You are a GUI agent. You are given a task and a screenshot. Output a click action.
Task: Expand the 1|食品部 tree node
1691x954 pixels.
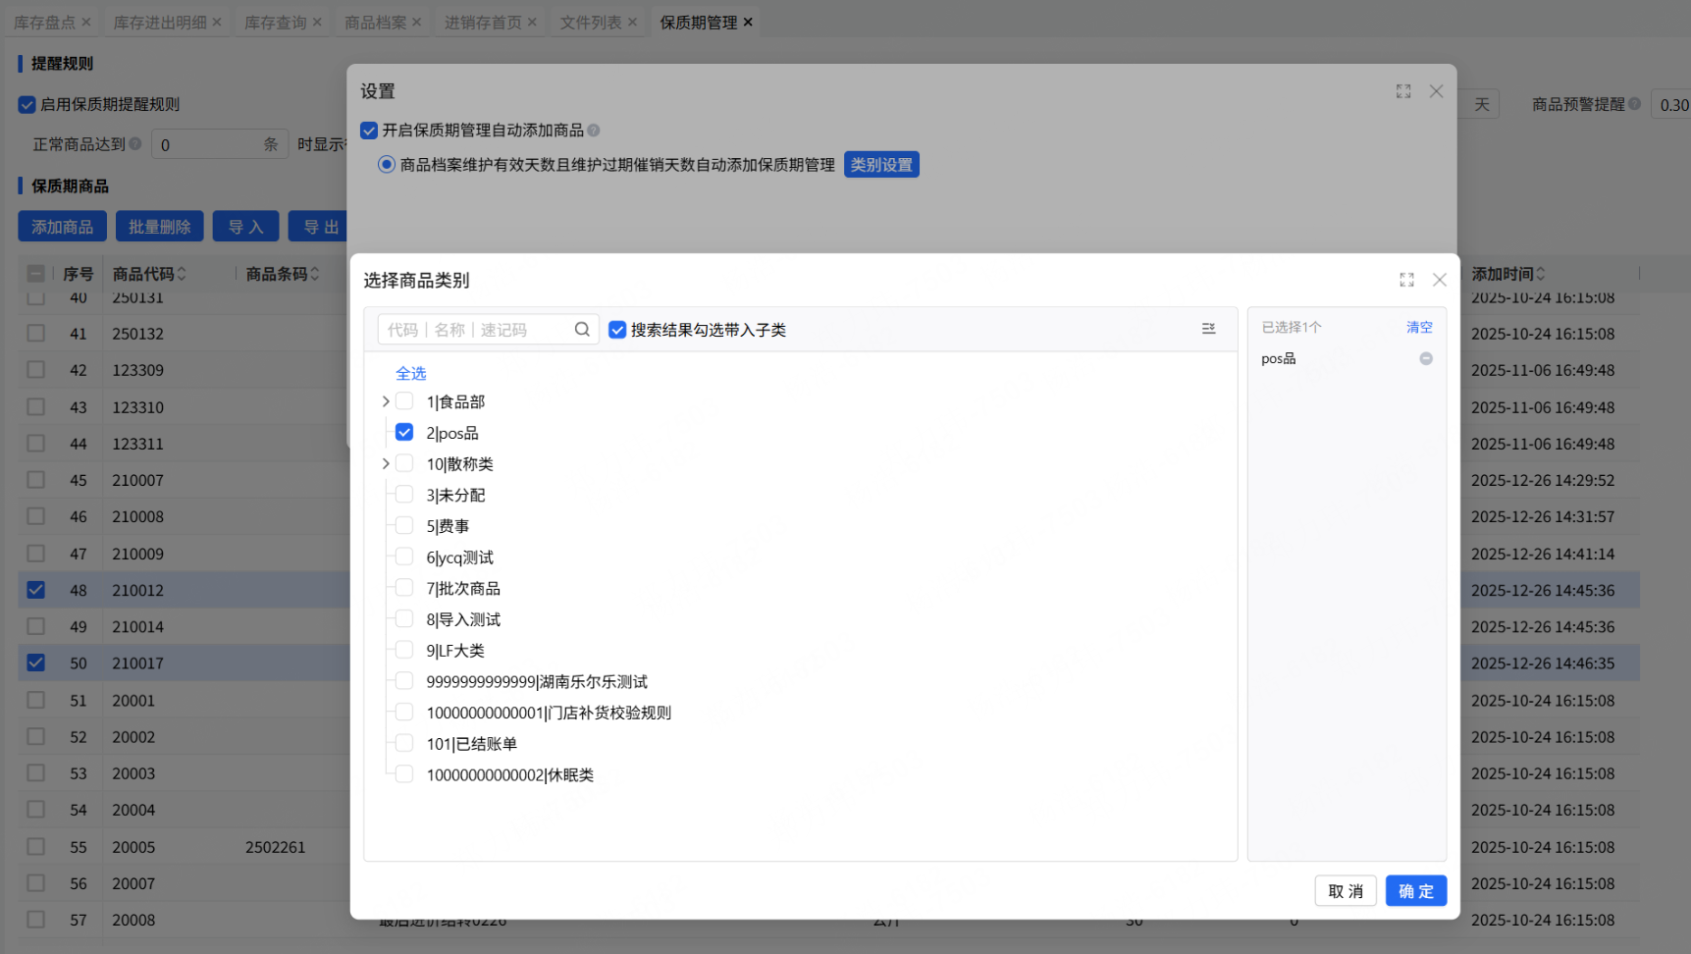(386, 401)
